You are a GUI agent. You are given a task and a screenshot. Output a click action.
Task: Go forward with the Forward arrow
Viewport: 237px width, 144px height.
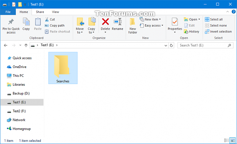click(14, 45)
